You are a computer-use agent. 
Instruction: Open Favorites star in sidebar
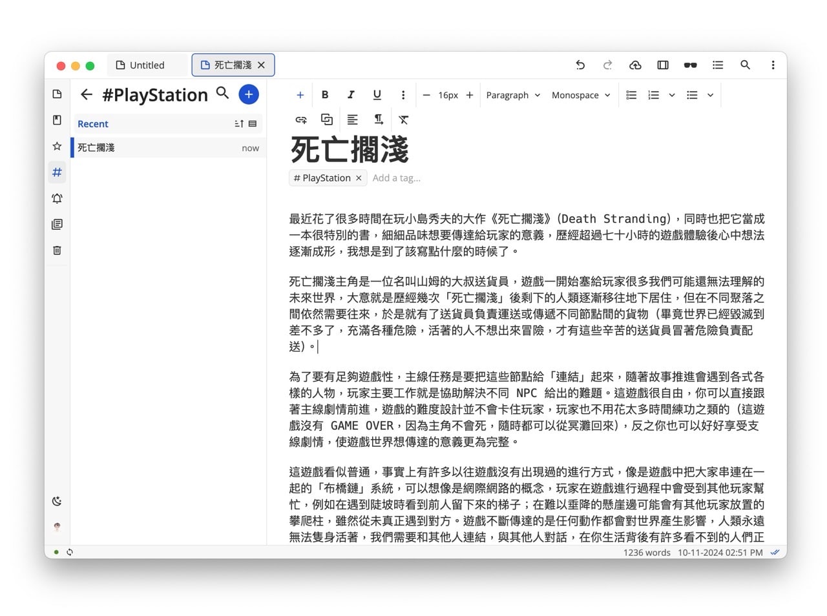click(x=57, y=146)
